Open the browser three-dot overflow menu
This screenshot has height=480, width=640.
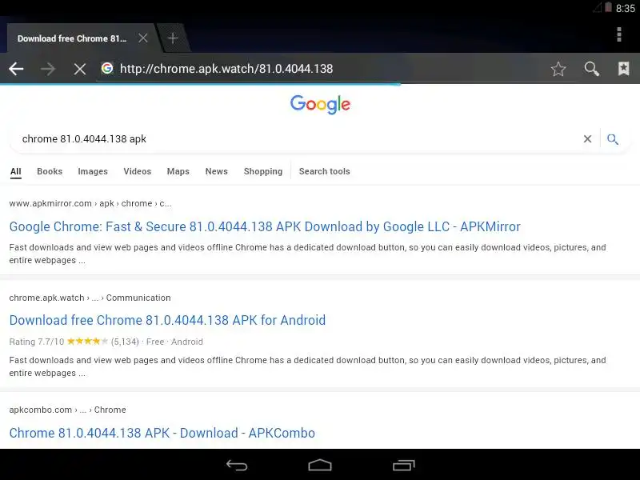pos(619,34)
